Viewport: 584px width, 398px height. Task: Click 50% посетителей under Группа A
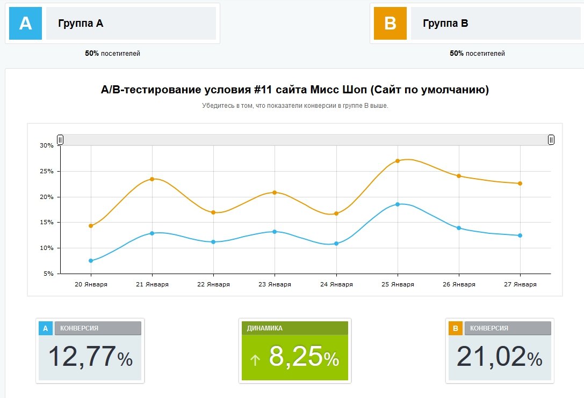coord(112,53)
